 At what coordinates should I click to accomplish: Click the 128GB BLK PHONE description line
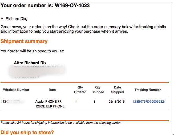tap(50, 106)
